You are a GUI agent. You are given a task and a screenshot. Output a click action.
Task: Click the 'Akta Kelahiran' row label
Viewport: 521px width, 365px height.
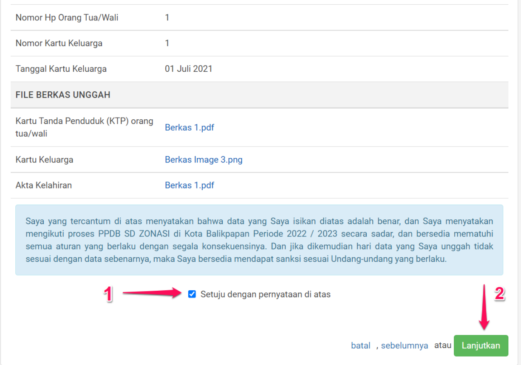tap(43, 185)
